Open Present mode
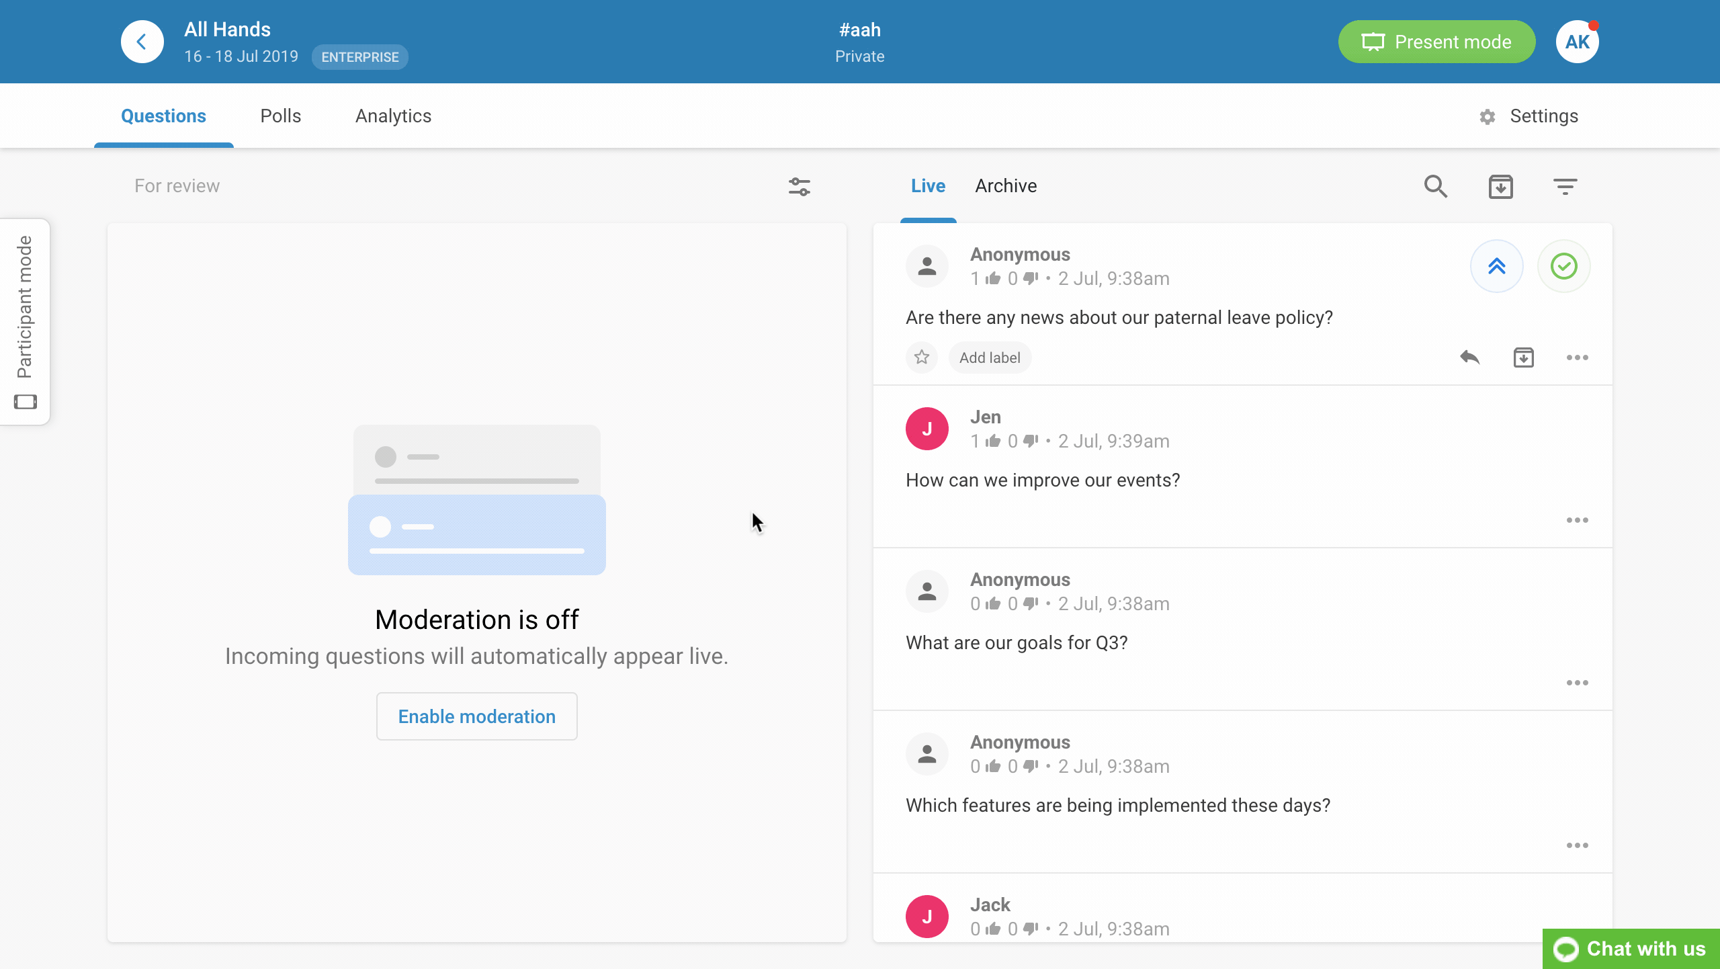The image size is (1720, 969). [1436, 42]
